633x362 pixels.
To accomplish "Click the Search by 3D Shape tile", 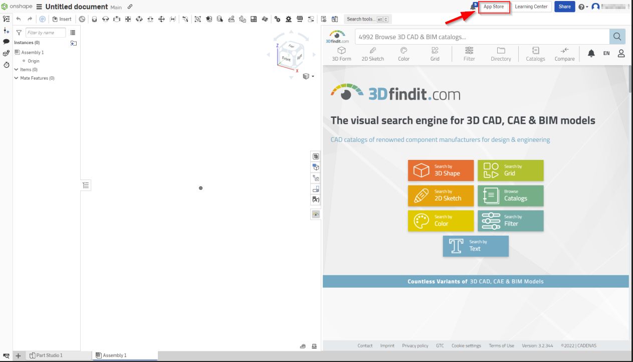I will click(x=441, y=170).
